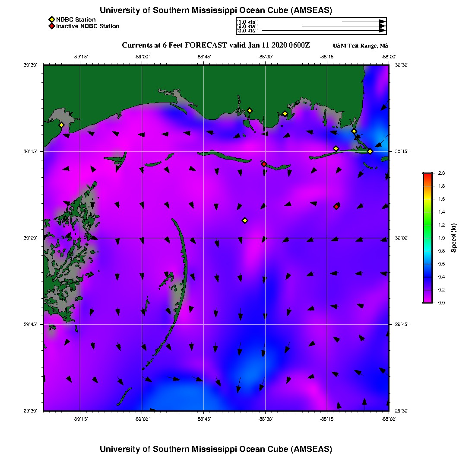Click the red top of the speed colorbar

click(x=427, y=175)
